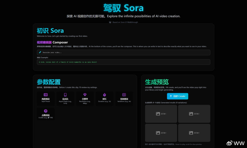Open the Duration stopwatch icon card

coord(104,98)
